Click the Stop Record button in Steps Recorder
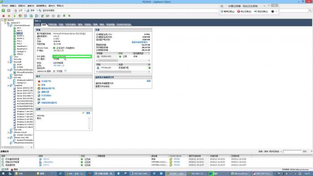Screen dimensions: 313x176 (x=244, y=12)
